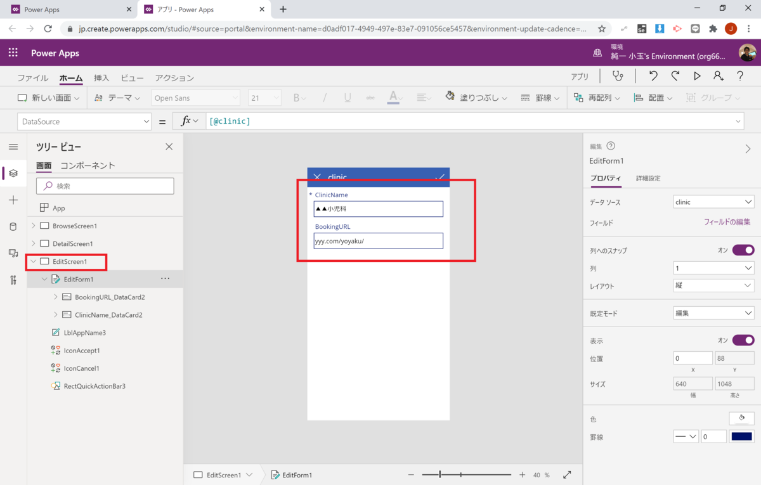Image resolution: width=761 pixels, height=485 pixels.
Task: Open the hamburger menu in left rail
Action: click(x=13, y=147)
